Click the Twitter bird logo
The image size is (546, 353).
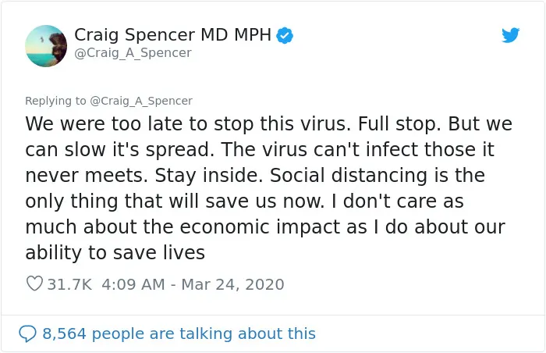point(510,35)
